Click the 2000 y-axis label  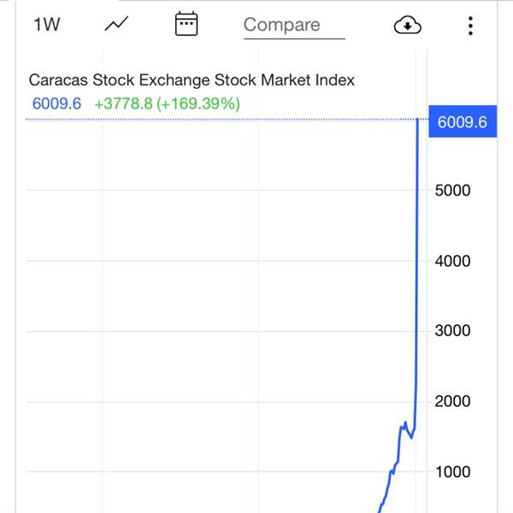(452, 402)
